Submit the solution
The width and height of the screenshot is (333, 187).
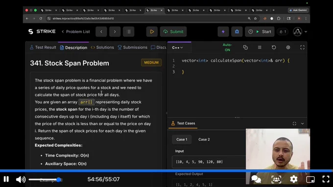click(x=173, y=32)
